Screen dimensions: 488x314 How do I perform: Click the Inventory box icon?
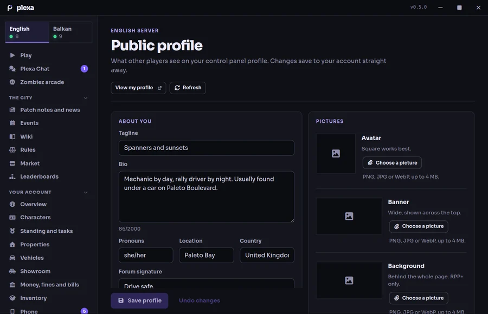12,298
